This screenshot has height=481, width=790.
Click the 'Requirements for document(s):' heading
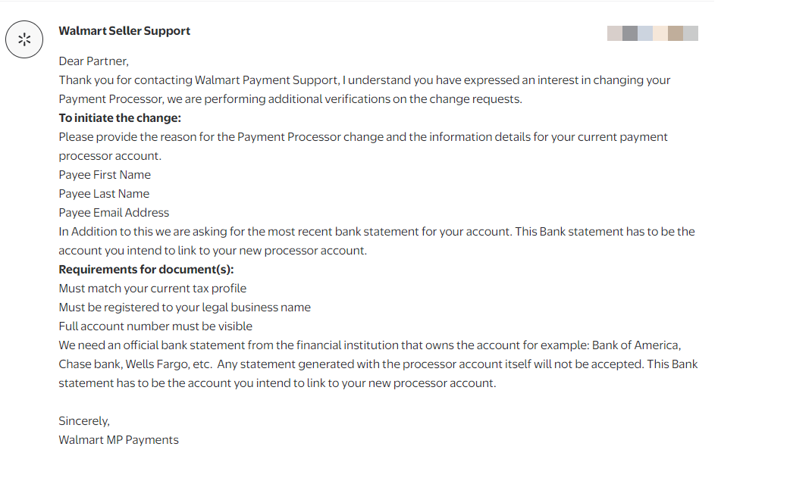[x=146, y=270]
